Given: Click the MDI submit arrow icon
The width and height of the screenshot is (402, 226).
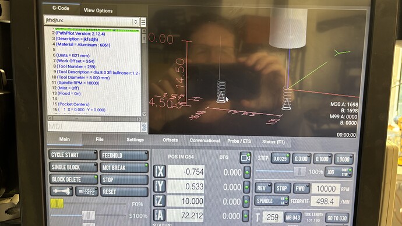Looking at the screenshot, I should pos(144,127).
